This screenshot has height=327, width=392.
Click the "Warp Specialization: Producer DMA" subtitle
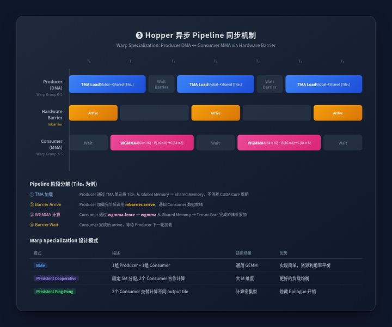(196, 45)
